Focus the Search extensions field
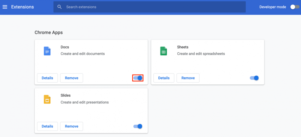 pos(150,7)
